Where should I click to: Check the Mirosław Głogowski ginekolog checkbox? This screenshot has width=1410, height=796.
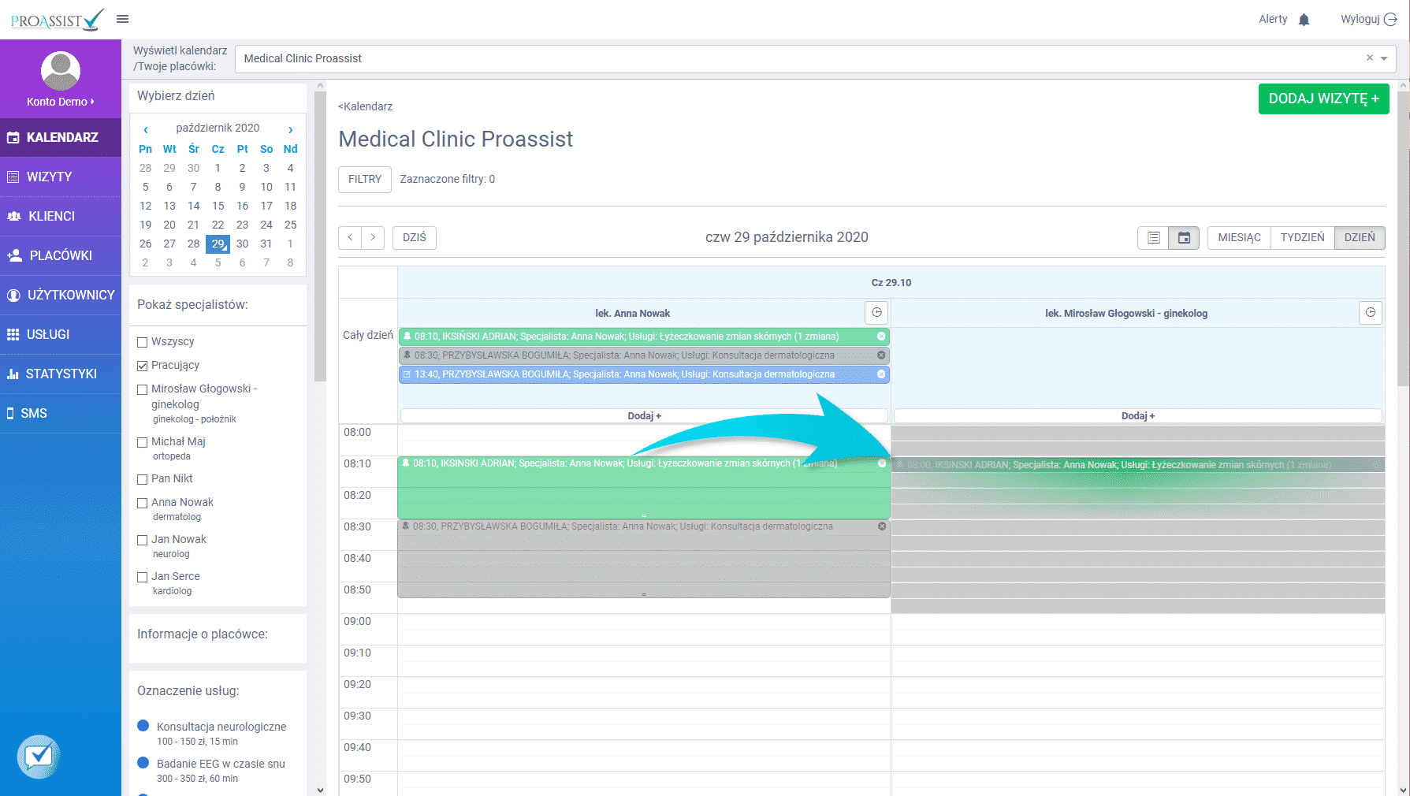tap(143, 389)
